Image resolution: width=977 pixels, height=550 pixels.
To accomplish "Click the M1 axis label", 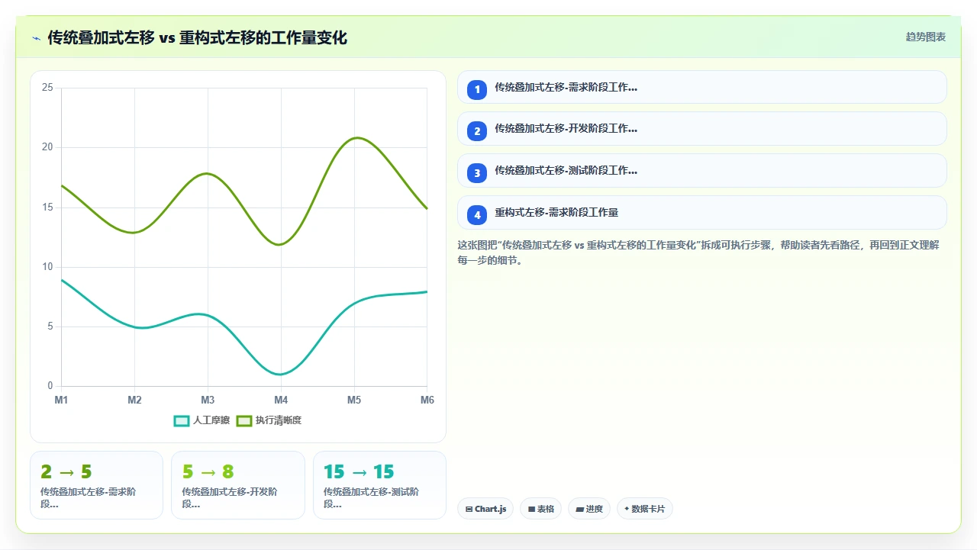I will tap(61, 400).
